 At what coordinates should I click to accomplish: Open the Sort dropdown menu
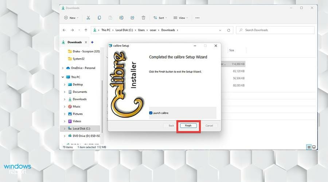point(160,18)
